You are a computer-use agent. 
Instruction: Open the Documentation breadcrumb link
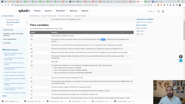[34, 16]
